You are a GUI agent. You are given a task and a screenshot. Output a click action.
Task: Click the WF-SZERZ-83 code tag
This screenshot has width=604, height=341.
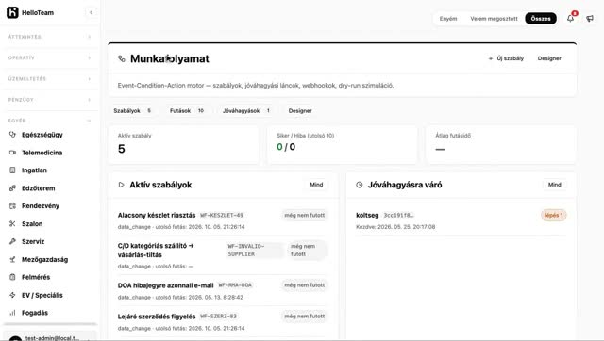tap(218, 317)
